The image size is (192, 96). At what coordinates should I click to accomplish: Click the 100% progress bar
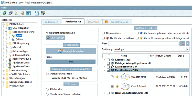71,62
